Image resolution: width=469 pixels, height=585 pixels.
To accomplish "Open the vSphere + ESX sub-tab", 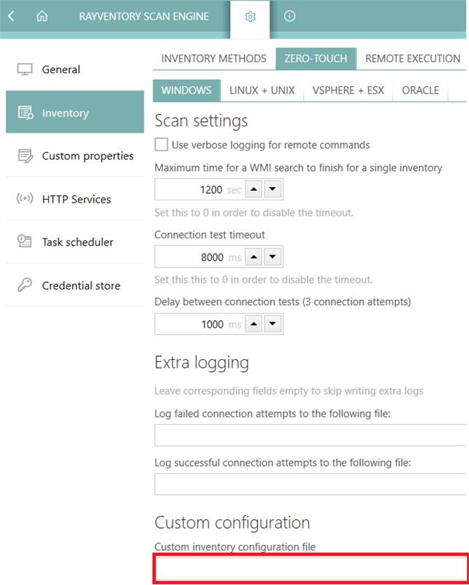I will click(x=348, y=90).
